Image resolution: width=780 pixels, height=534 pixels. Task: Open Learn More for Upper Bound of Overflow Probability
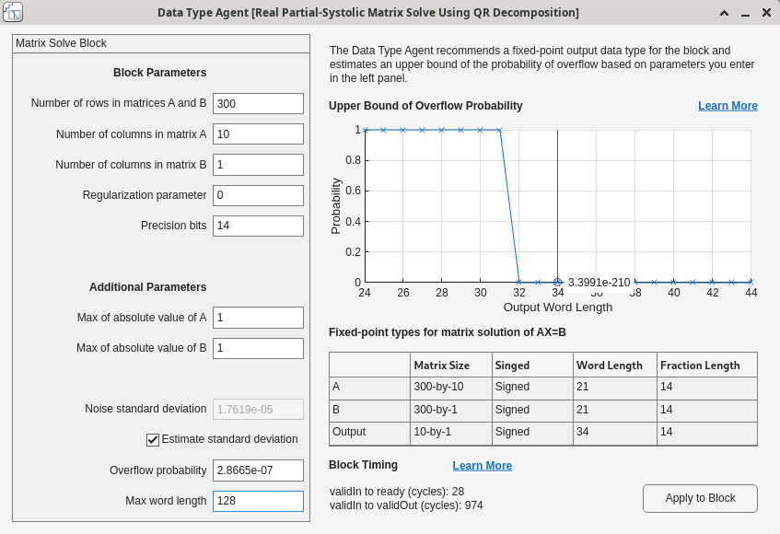pos(728,105)
